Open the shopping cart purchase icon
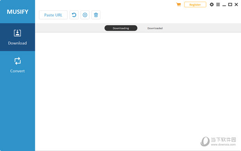This screenshot has width=241, height=151. click(x=178, y=4)
